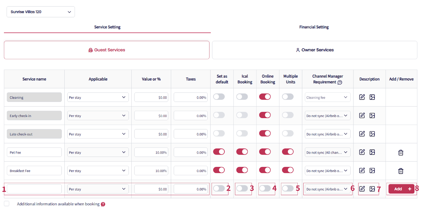Select the Owner Services tab
The width and height of the screenshot is (425, 207).
click(x=314, y=50)
